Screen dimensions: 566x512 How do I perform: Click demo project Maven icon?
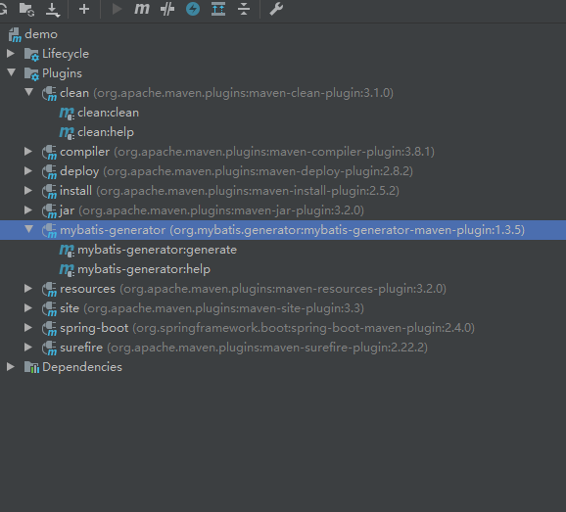point(15,34)
